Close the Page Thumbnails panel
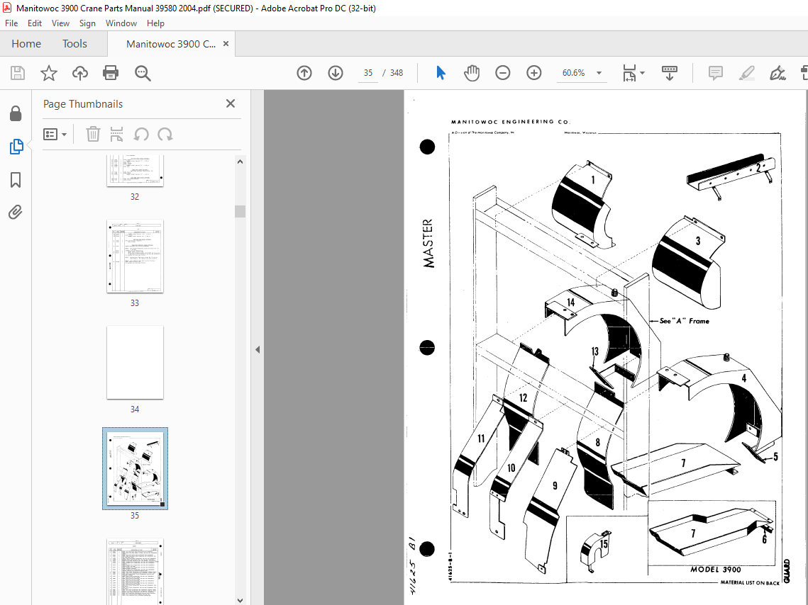808x605 pixels. (231, 103)
